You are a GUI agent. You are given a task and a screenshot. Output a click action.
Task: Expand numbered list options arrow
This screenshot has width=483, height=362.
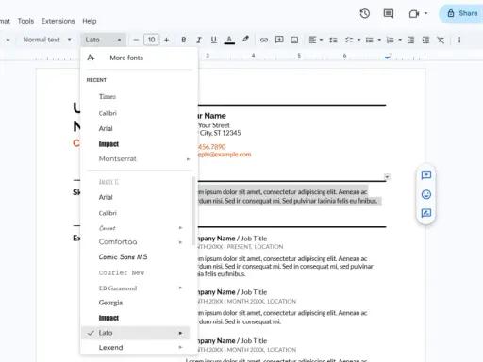coord(400,40)
